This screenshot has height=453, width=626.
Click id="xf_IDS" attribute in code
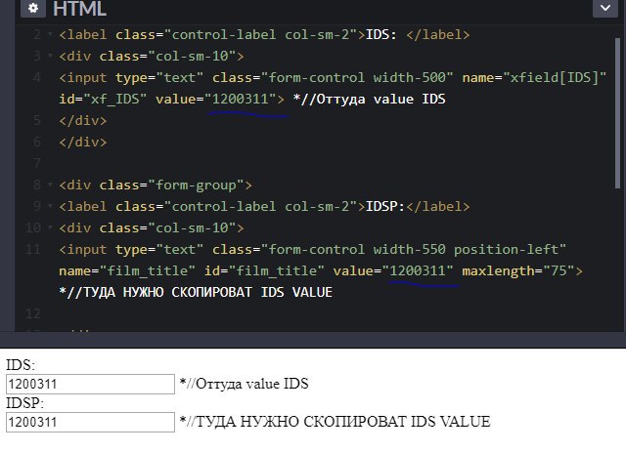tap(103, 99)
